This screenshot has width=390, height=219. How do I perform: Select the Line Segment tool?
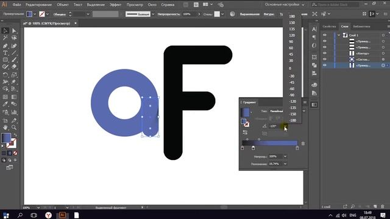14,53
